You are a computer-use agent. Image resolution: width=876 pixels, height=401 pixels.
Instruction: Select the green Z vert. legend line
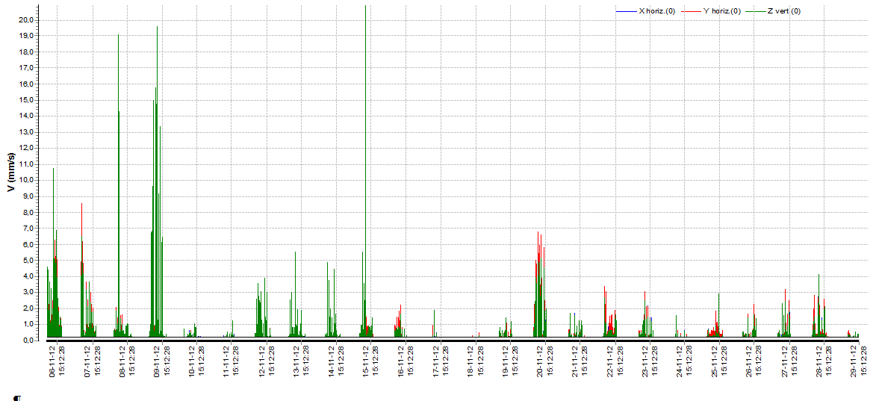[756, 11]
